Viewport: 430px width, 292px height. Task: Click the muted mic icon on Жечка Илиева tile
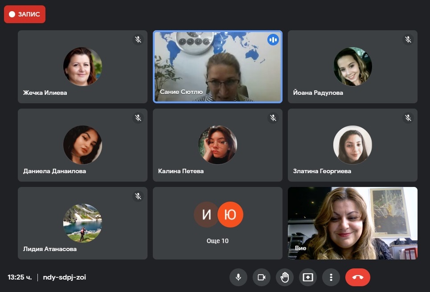(138, 40)
